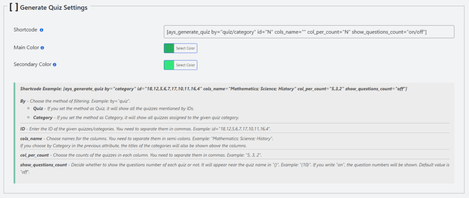Screen dimensions: 469x198
Task: Click the Shortcode label
Action: pyautogui.click(x=26, y=30)
